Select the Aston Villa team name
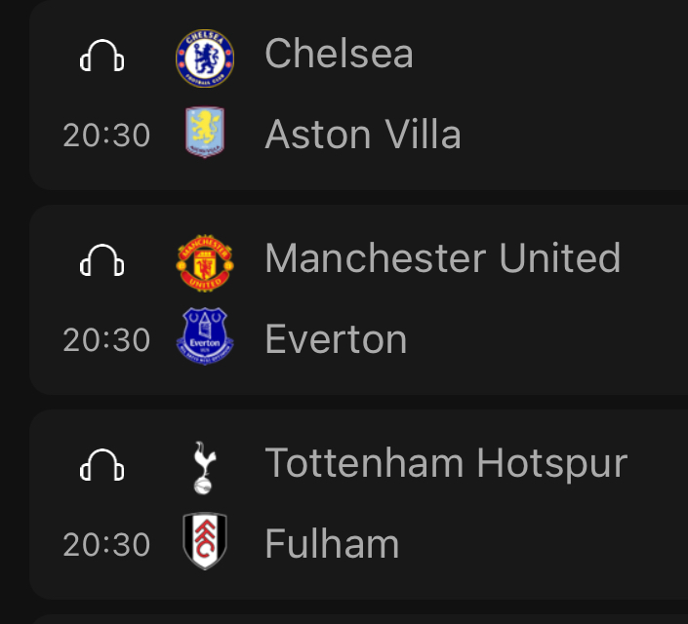Screen dimensions: 688x624 (363, 135)
